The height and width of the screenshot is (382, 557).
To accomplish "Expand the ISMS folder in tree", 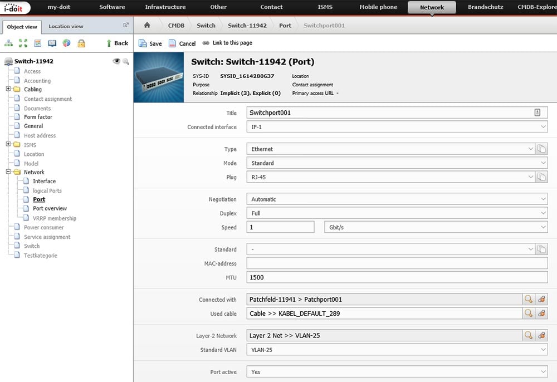I will tap(8, 144).
